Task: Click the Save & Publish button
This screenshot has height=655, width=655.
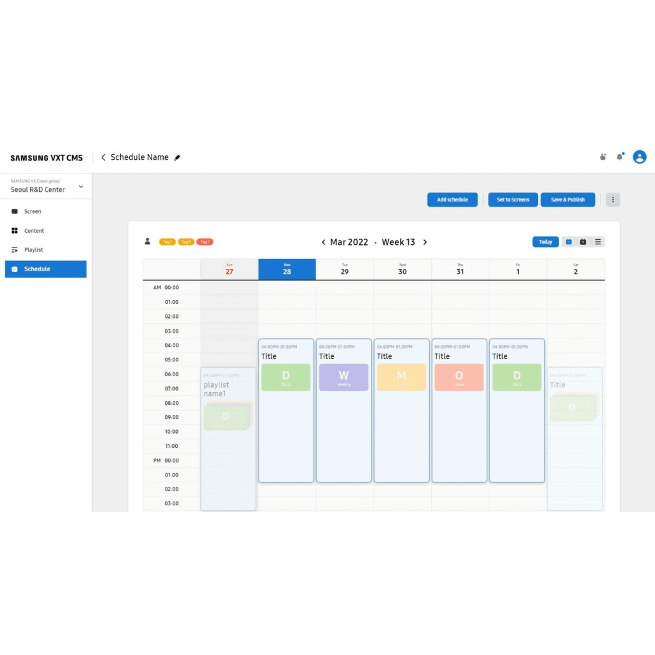Action: 567,200
